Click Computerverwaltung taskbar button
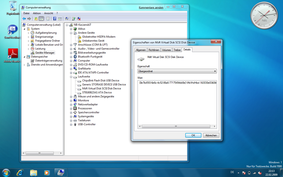The width and height of the screenshot is (283, 177). (61, 173)
